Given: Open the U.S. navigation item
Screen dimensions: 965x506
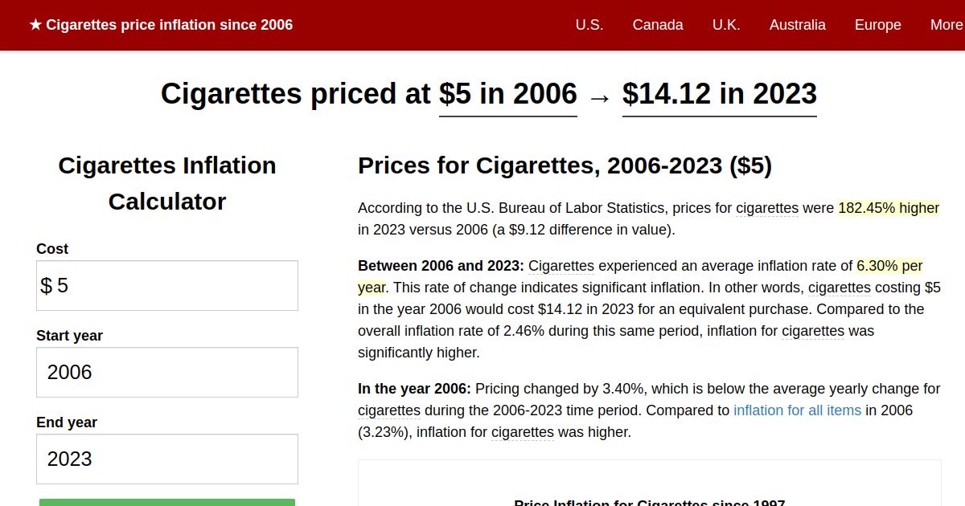Looking at the screenshot, I should (589, 25).
